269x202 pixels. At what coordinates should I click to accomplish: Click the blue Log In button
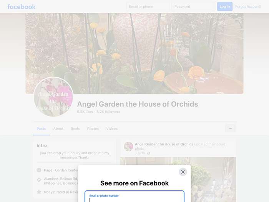click(x=225, y=7)
